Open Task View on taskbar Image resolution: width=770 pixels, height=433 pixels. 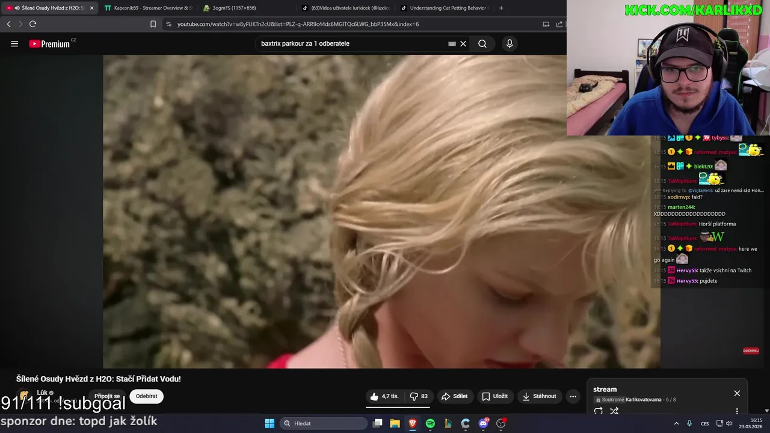tap(378, 423)
